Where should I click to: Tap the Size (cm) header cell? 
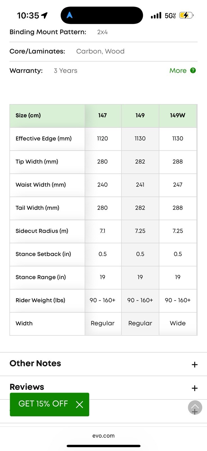(x=47, y=116)
